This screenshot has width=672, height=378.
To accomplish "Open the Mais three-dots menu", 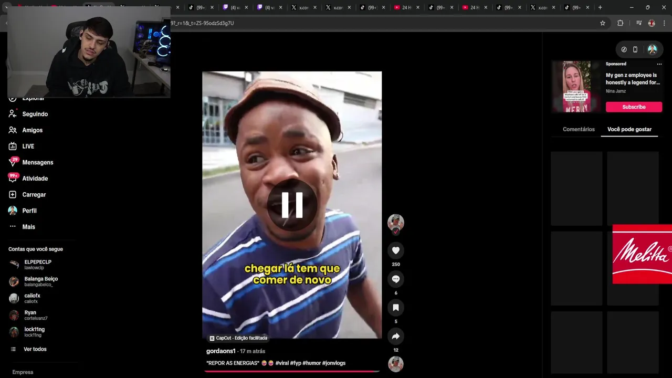I will tap(13, 227).
